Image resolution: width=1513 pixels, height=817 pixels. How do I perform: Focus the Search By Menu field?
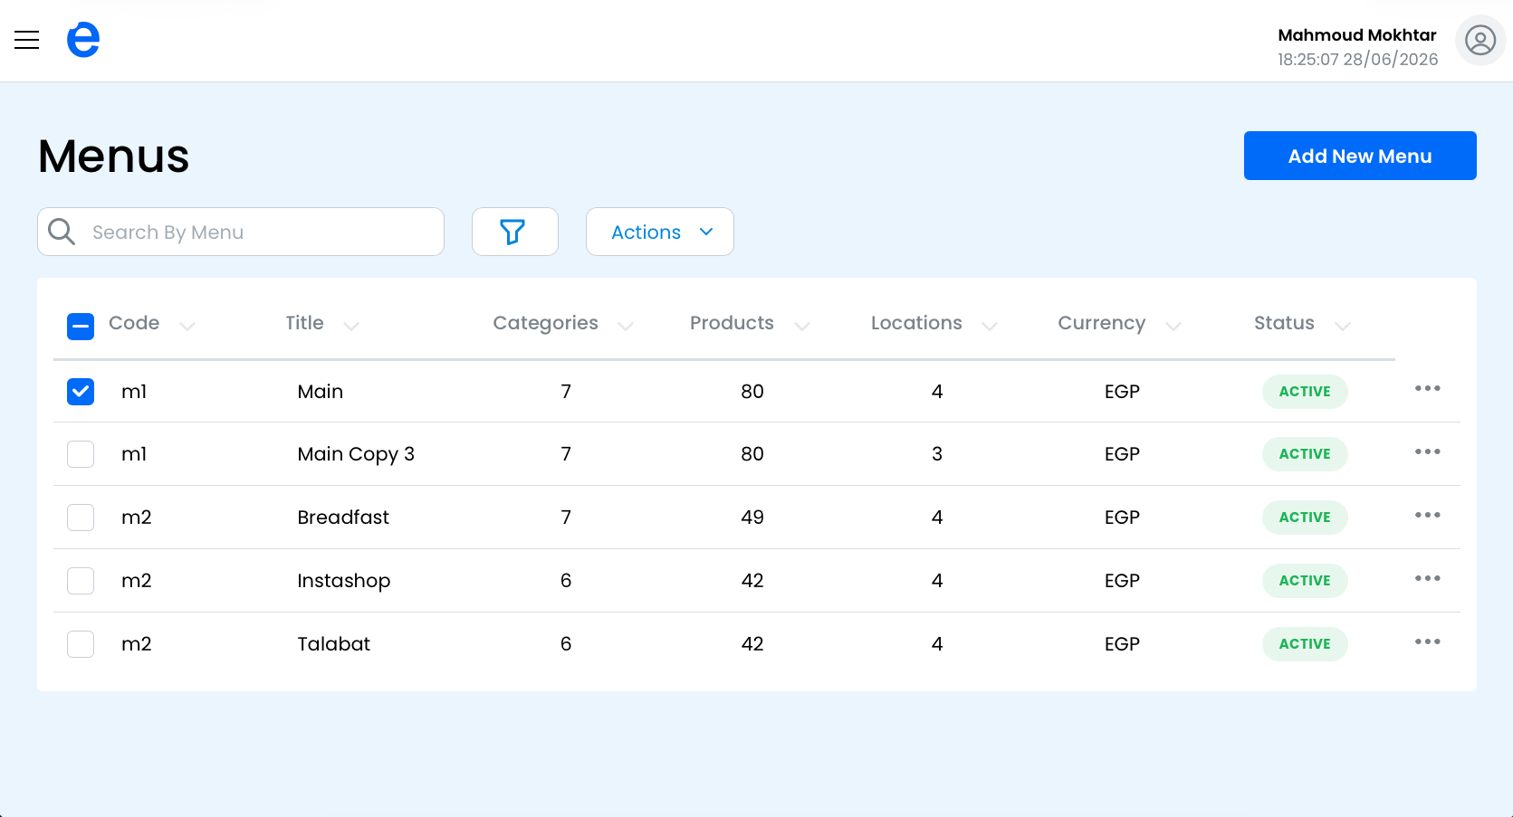pos(241,232)
